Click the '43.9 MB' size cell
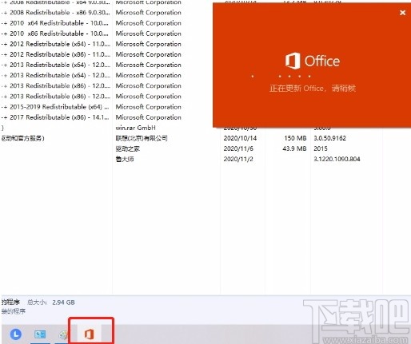The image size is (411, 344). [294, 148]
